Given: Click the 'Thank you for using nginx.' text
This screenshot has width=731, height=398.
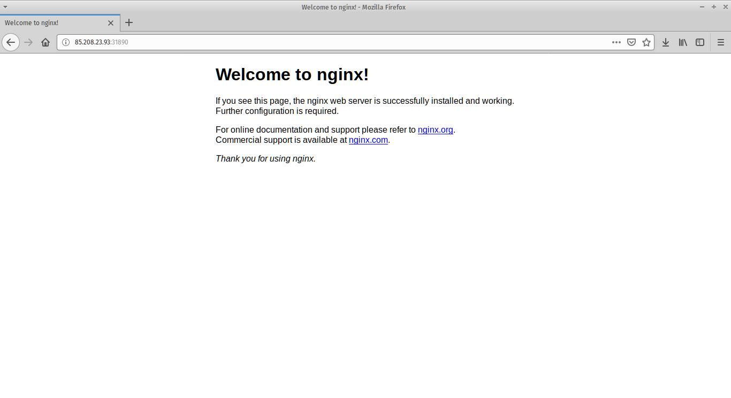Looking at the screenshot, I should click(265, 159).
